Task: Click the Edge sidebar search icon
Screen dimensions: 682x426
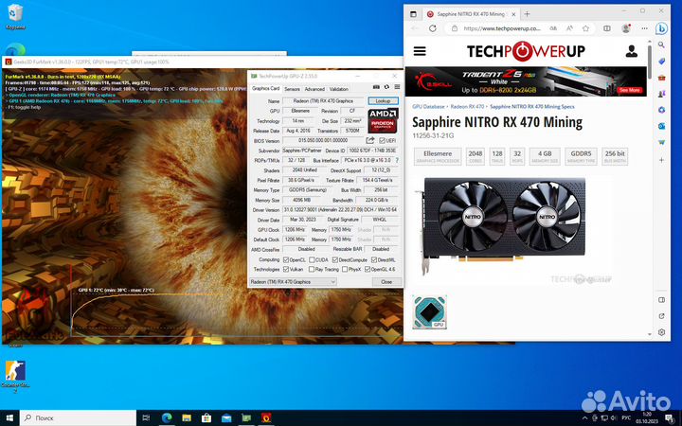Action: click(661, 44)
